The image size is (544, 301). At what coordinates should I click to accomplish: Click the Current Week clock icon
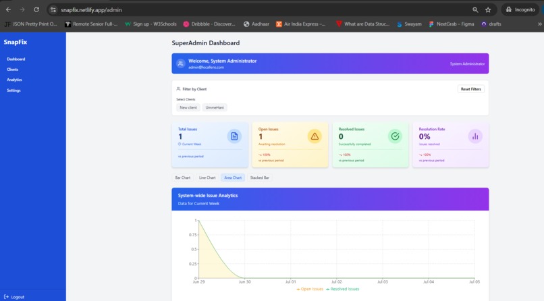(180, 144)
